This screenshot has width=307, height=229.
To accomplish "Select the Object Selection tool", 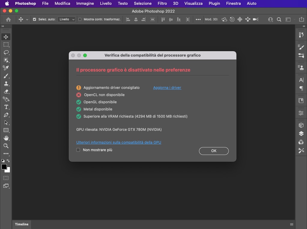I will [x=6, y=60].
